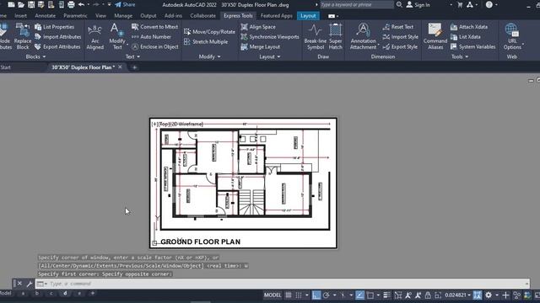The width and height of the screenshot is (540, 303).
Task: Click List Properties in Blocks panel
Action: click(54, 27)
